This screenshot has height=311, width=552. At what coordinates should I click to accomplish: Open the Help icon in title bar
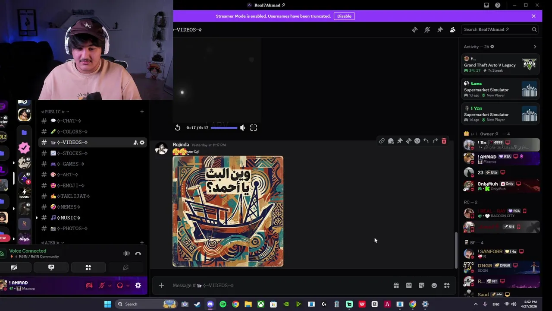coord(498,5)
